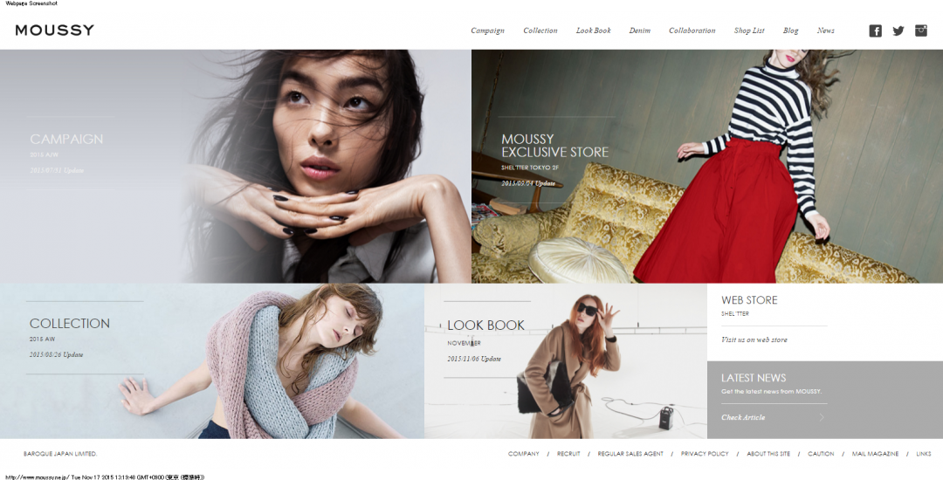Open the Collection 2015 AW tile

(x=211, y=360)
